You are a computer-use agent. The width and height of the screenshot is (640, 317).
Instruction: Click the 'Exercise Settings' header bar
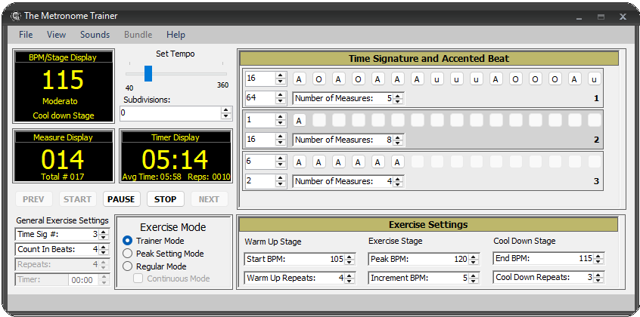pos(428,224)
